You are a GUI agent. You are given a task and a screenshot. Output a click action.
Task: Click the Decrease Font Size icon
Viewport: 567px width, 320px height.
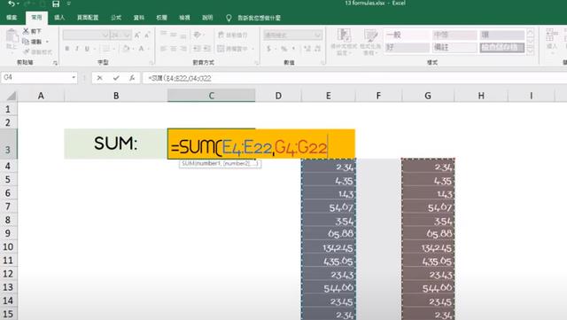(x=147, y=35)
